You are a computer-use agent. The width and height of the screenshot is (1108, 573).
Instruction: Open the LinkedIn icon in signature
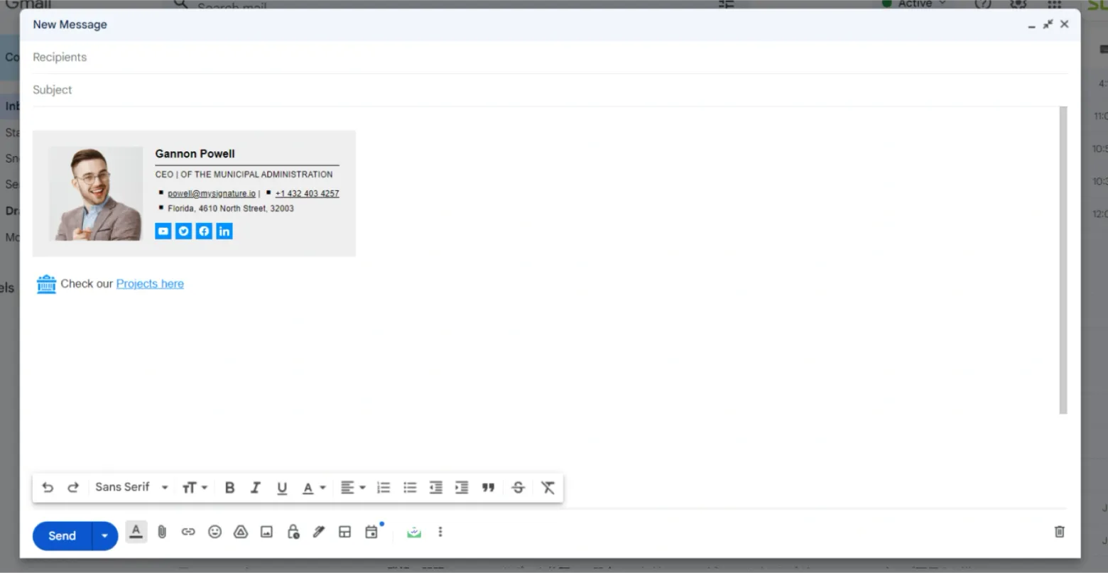tap(224, 231)
